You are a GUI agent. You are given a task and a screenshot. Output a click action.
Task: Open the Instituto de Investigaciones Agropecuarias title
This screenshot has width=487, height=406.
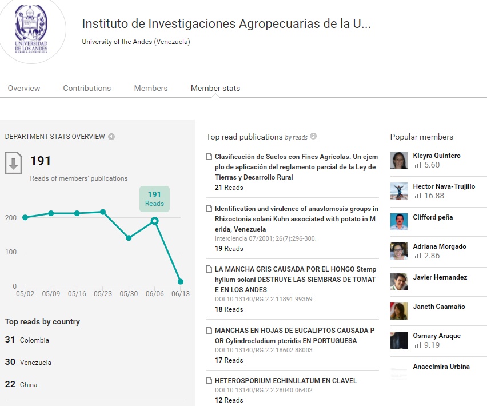[x=226, y=24]
